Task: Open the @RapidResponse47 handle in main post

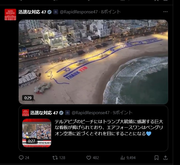Action: (79, 12)
